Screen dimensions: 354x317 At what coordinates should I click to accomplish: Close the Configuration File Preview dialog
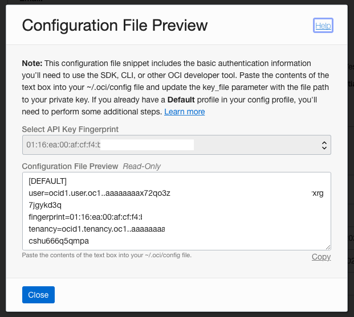coord(38,295)
